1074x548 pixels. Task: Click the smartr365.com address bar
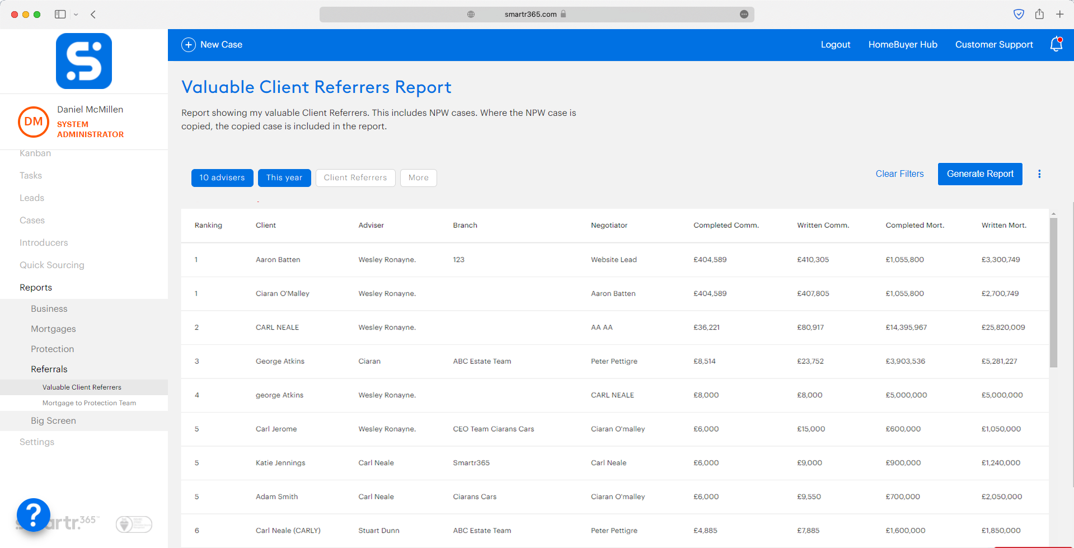click(x=537, y=14)
